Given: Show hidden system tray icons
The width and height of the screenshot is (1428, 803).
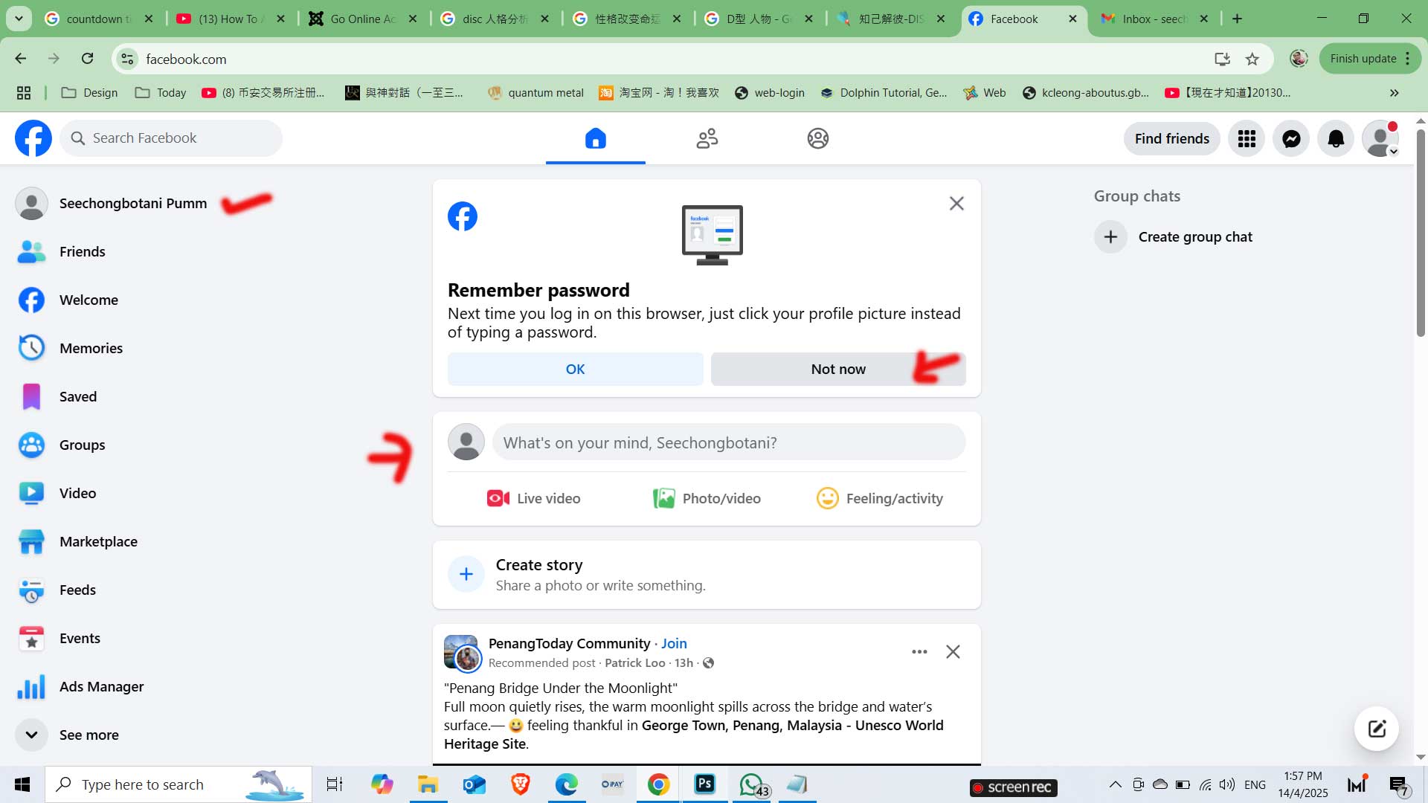Looking at the screenshot, I should click(x=1115, y=784).
